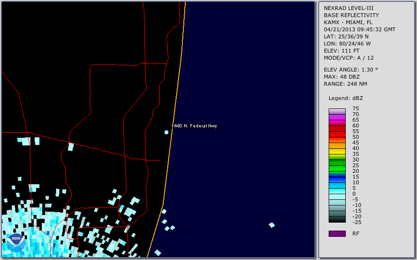Select the ELEV ANGLE: 1.30 ° line
Screen dimensions: 417x260
click(351, 70)
